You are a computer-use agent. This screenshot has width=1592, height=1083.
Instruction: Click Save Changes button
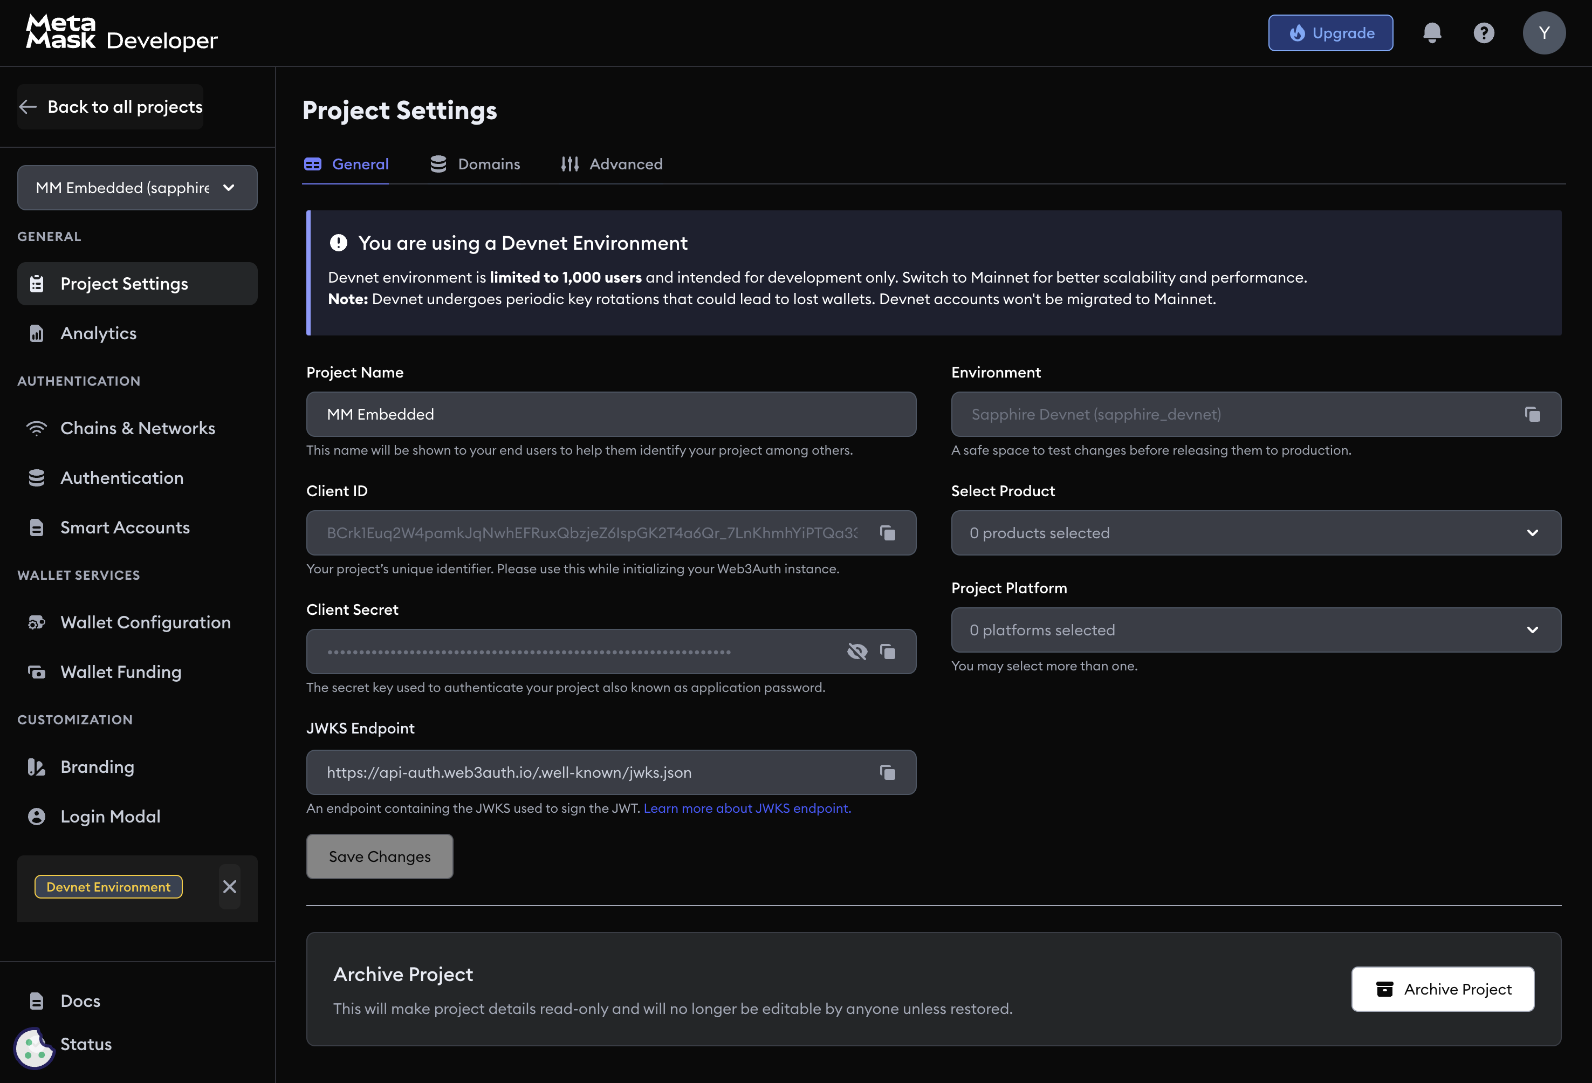380,856
